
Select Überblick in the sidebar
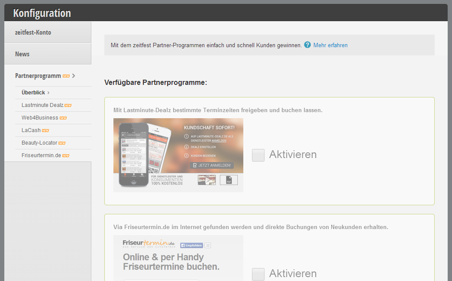(x=33, y=93)
